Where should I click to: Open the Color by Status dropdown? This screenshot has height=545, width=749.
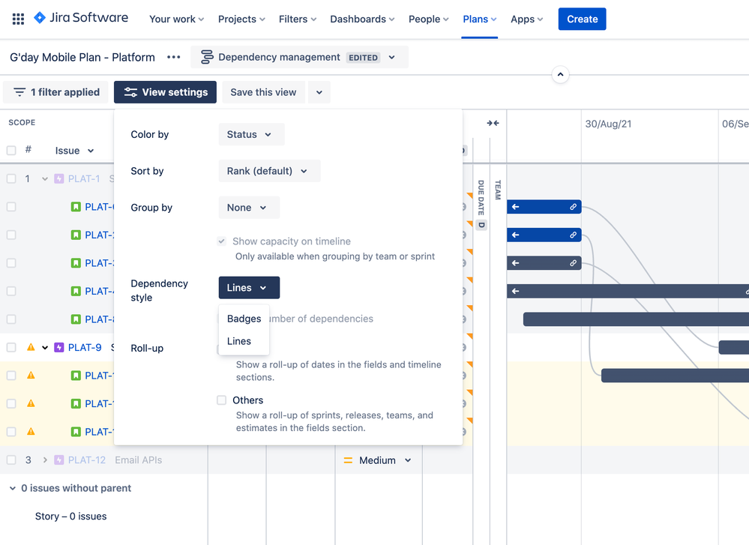(251, 134)
